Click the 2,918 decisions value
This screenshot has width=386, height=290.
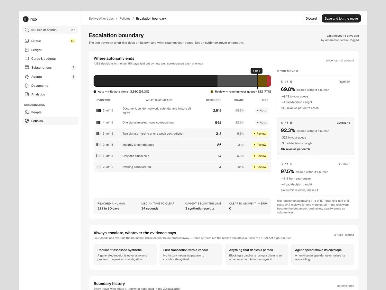pyautogui.click(x=217, y=111)
